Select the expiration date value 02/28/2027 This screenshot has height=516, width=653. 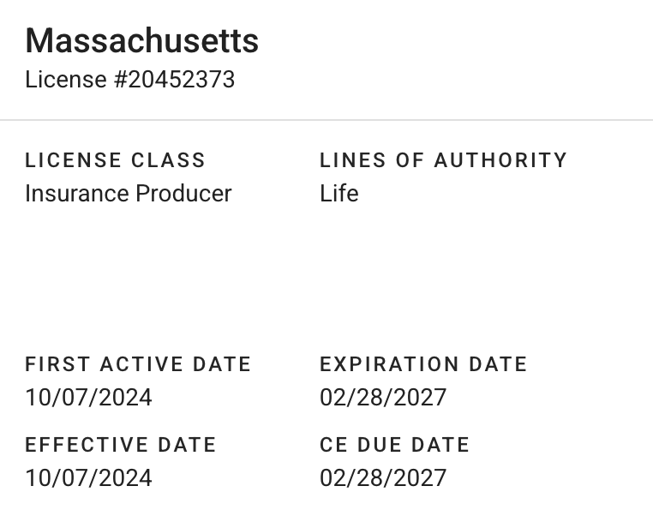point(383,398)
